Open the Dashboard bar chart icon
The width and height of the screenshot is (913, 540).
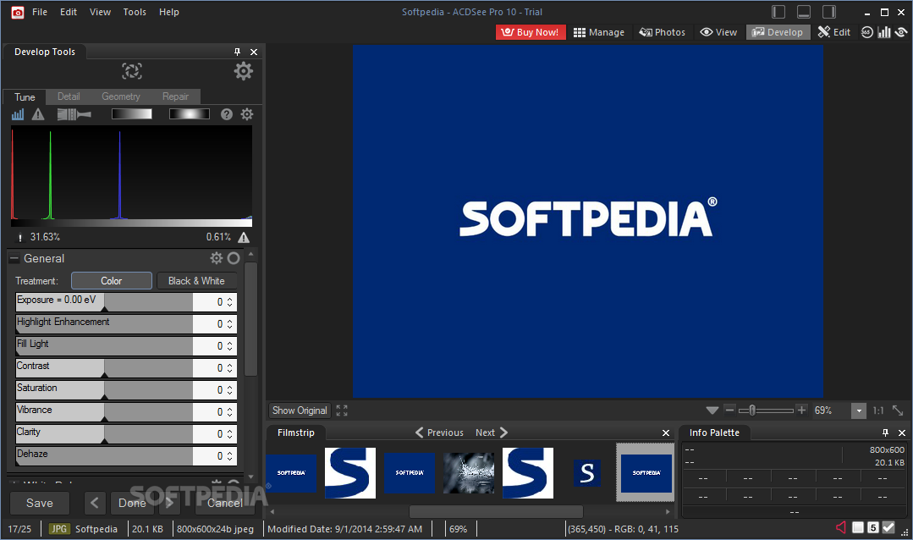pyautogui.click(x=884, y=32)
